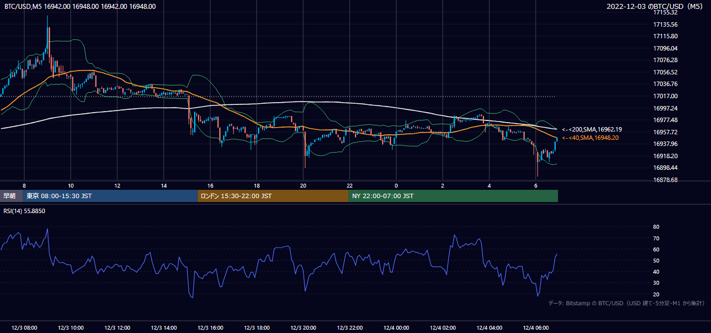Click the 12/3 10:00 date axis label
Viewport: 711px width, 333px height.
71,327
